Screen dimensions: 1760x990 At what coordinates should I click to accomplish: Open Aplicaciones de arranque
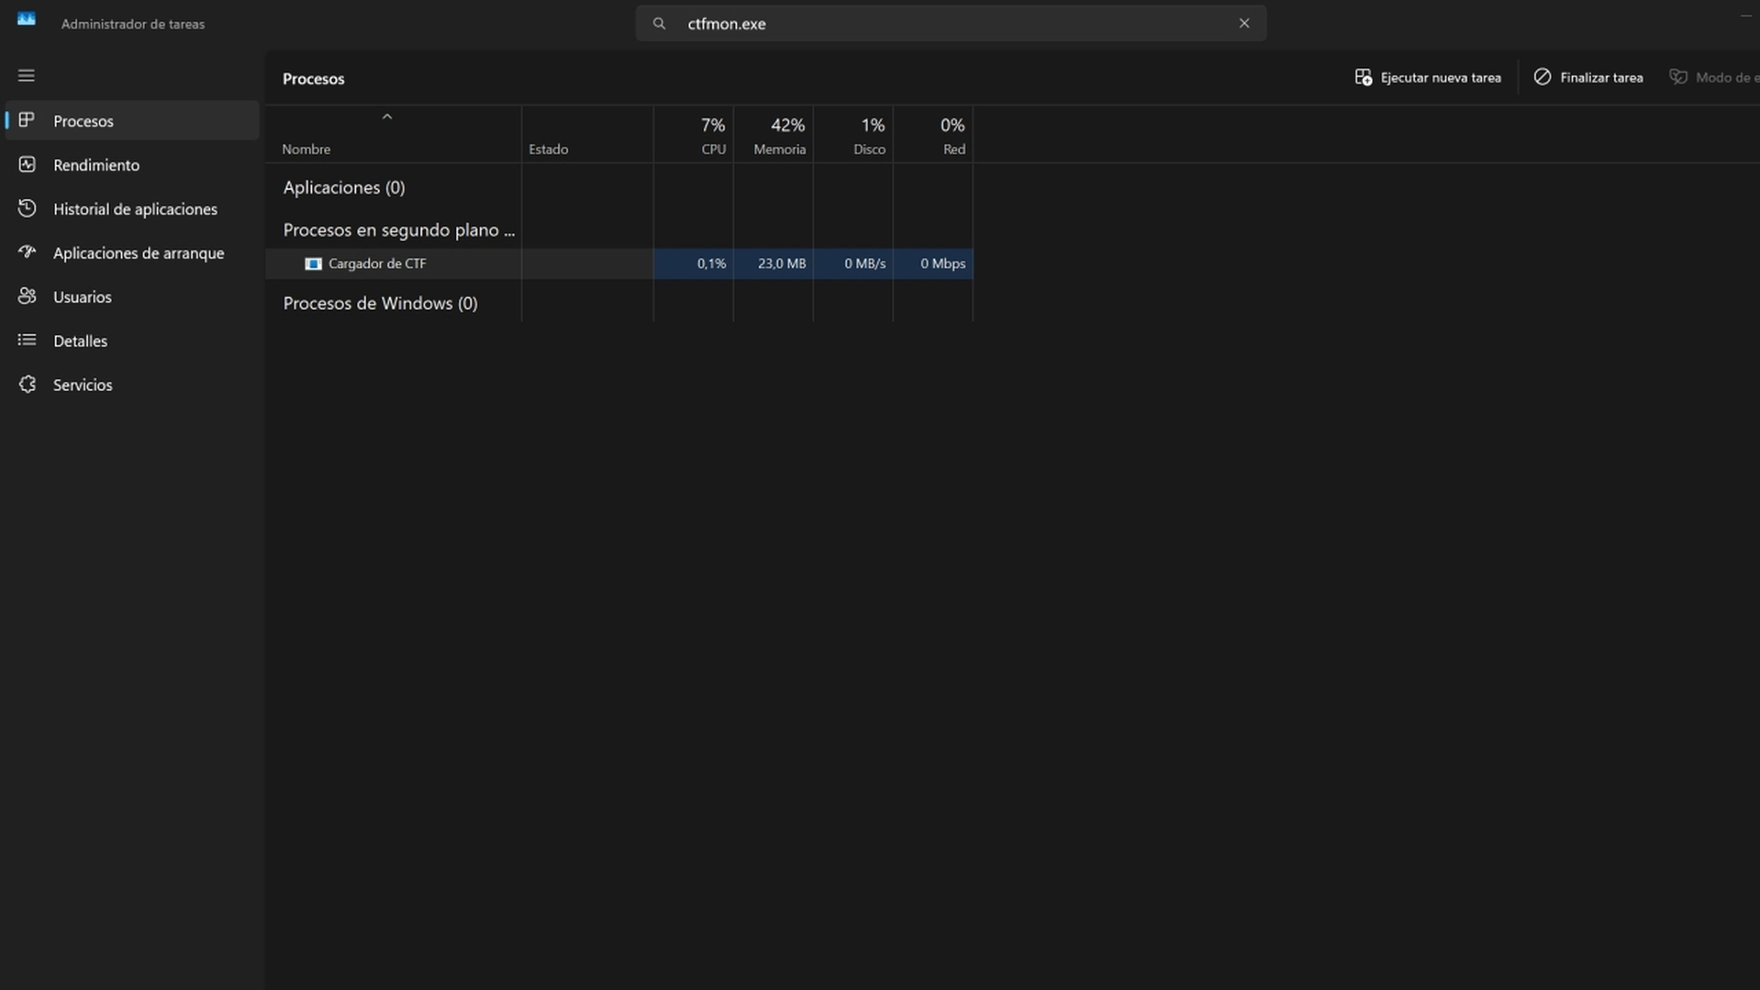(132, 253)
